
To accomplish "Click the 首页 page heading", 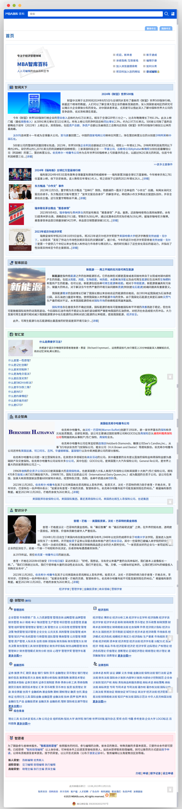I will (x=10, y=36).
